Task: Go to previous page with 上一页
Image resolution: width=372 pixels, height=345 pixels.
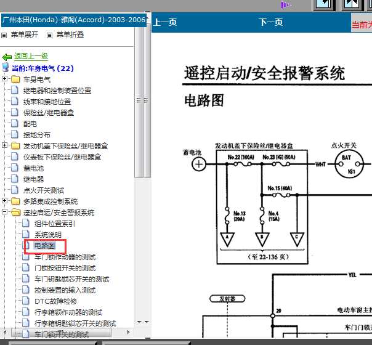Action: pos(165,23)
